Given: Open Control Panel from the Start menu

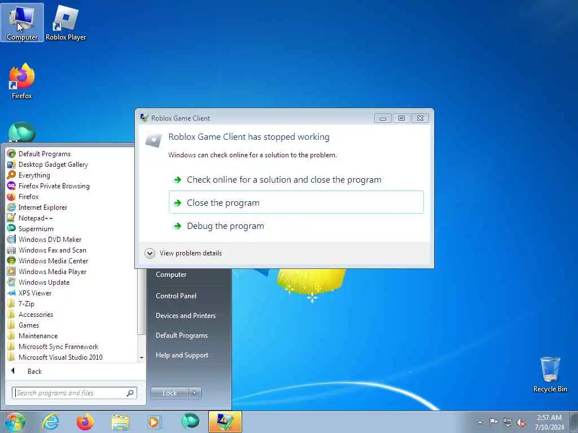Looking at the screenshot, I should (176, 296).
